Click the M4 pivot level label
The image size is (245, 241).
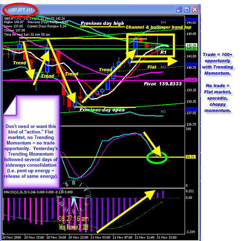pos(163,22)
